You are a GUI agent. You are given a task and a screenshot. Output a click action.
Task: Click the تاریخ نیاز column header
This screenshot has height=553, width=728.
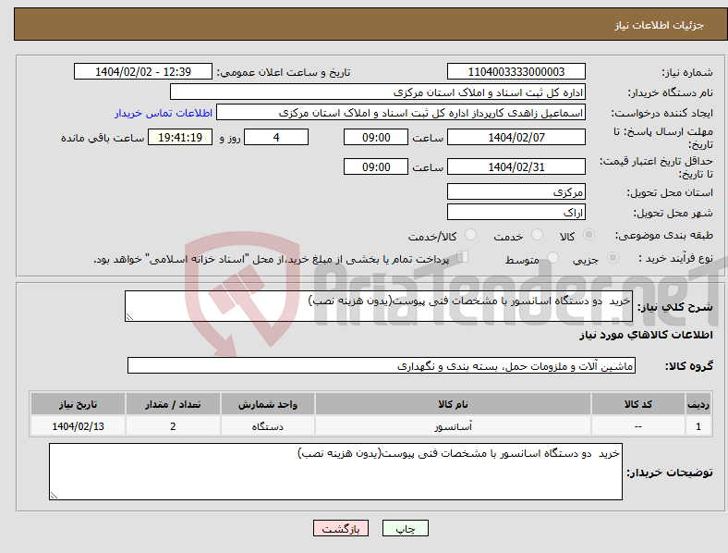78,404
